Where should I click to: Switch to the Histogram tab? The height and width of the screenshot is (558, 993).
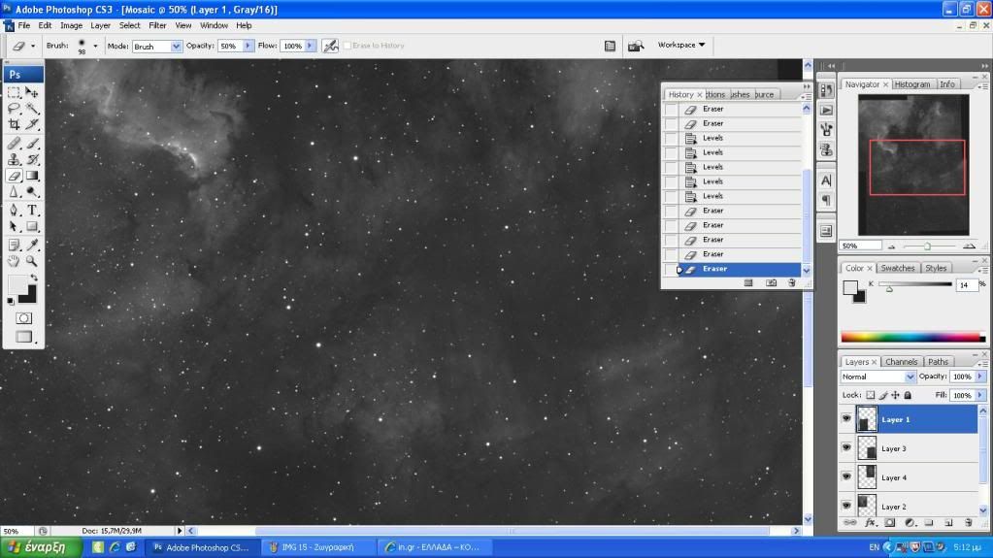coord(911,84)
